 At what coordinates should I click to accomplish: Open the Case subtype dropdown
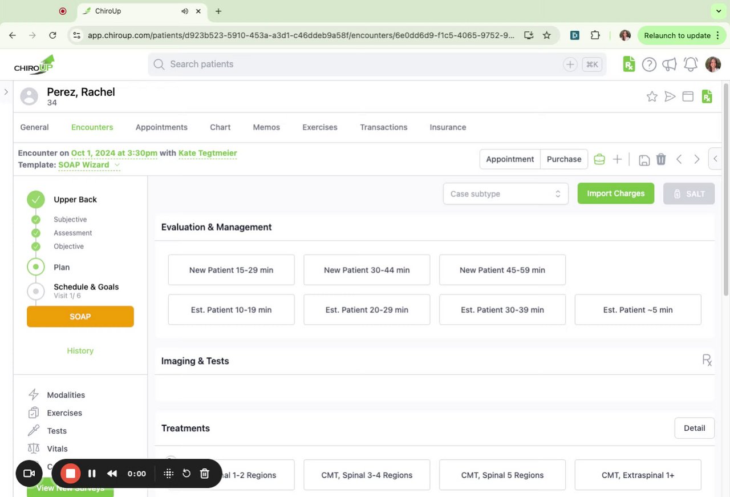[x=506, y=194]
